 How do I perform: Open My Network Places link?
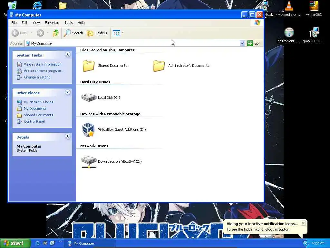tap(39, 102)
